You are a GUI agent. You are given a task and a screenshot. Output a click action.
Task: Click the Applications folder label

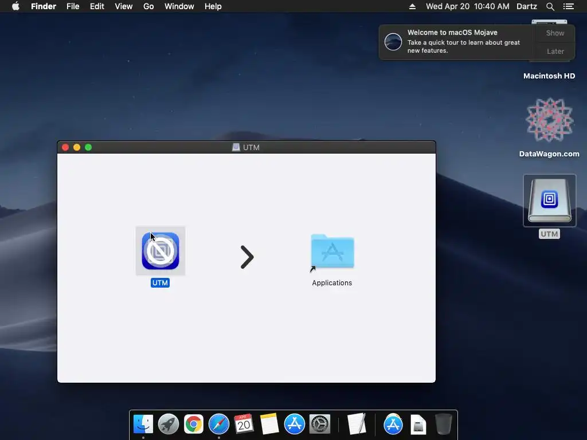[332, 283]
